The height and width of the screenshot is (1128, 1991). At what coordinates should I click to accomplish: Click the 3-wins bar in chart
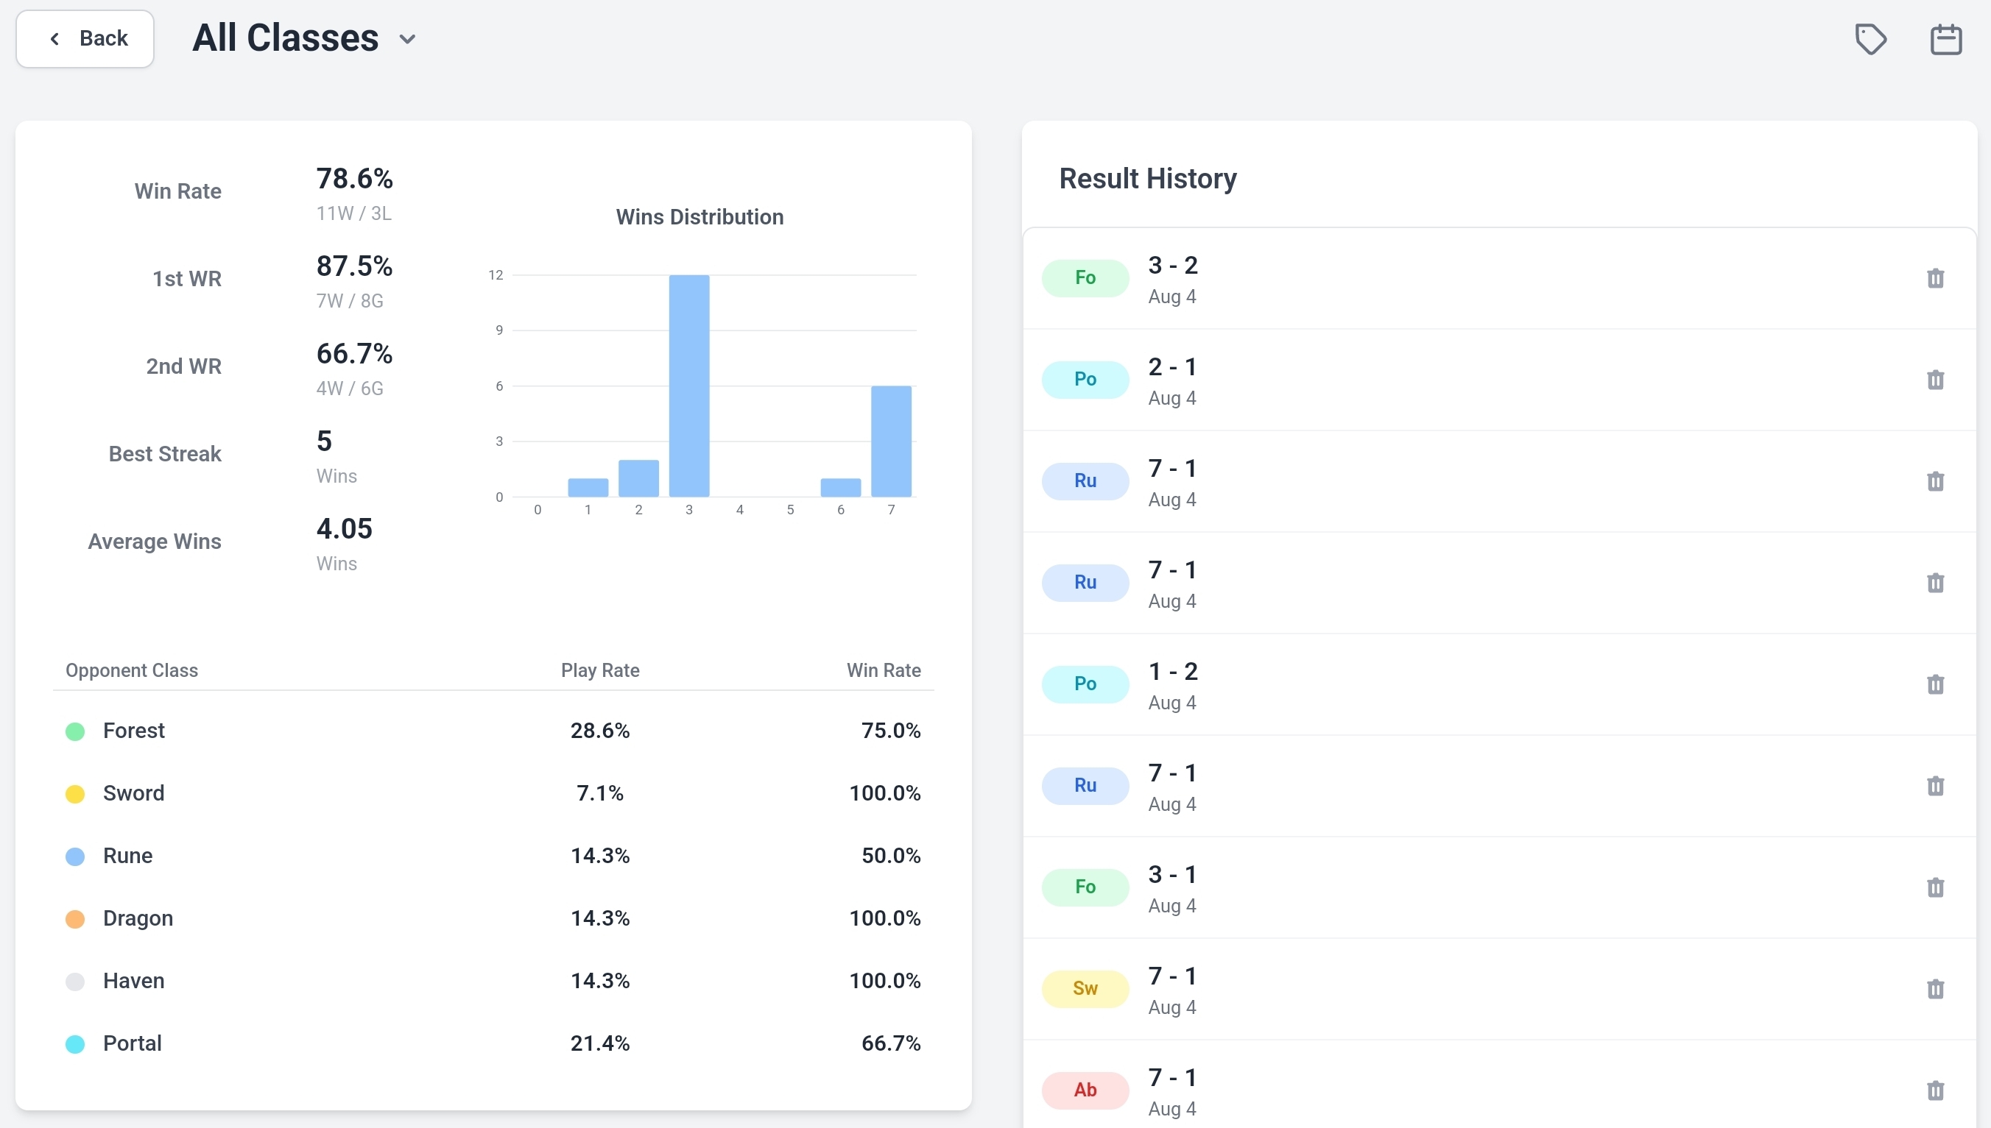(689, 386)
